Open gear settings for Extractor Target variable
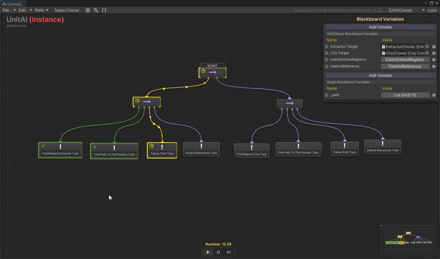 [x=434, y=47]
